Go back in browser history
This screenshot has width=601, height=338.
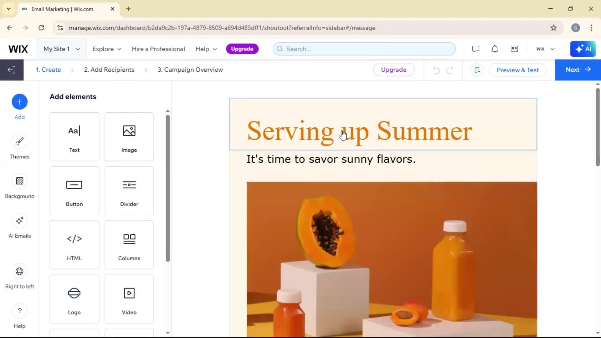pos(10,28)
